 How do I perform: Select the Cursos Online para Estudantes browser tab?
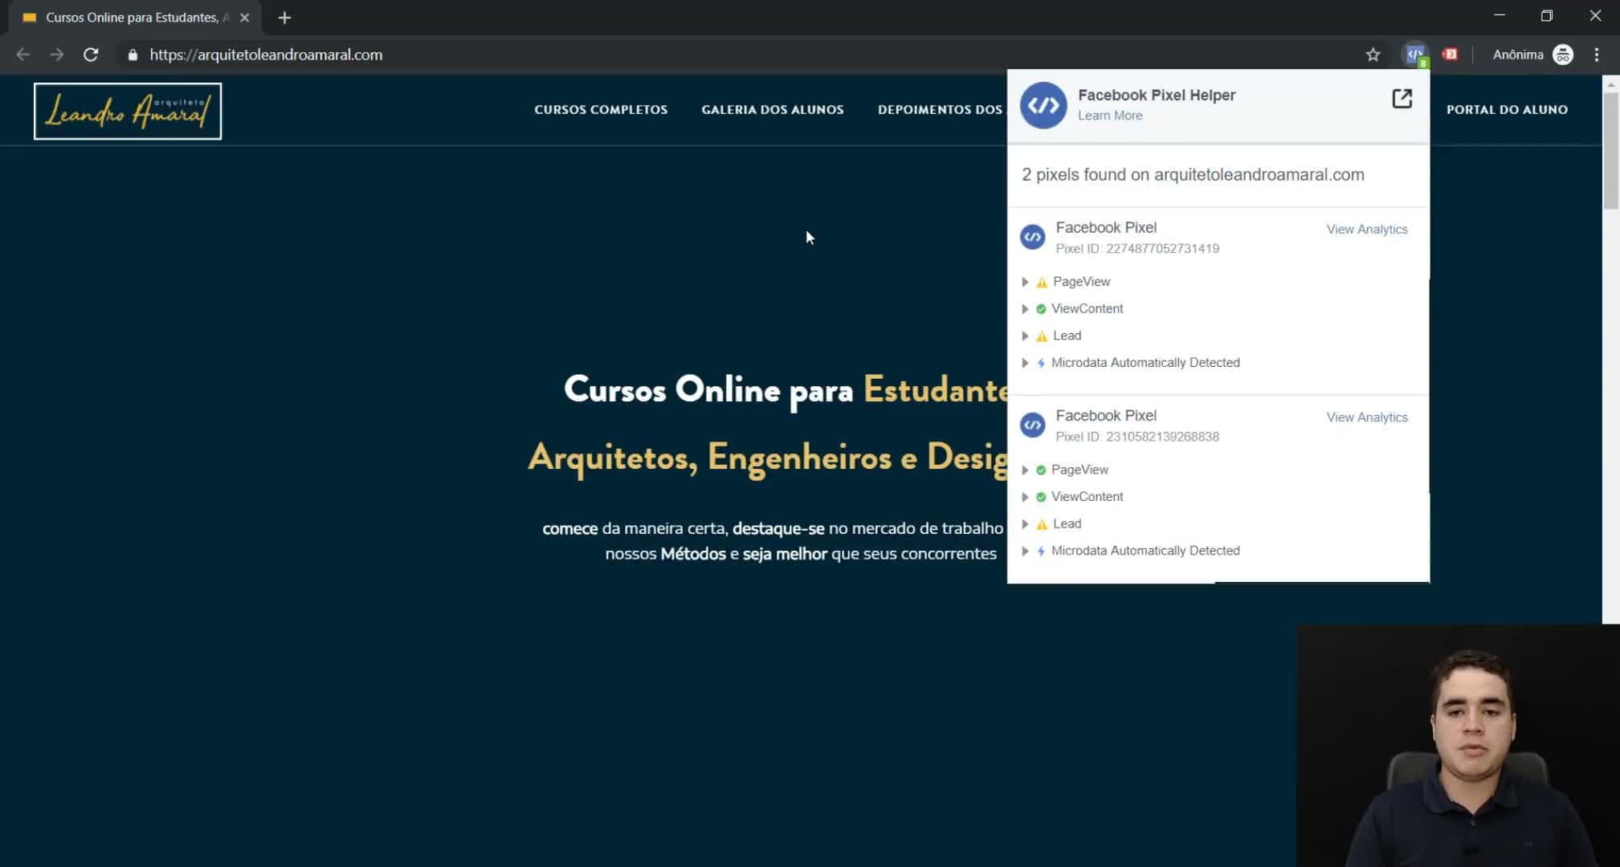pos(135,18)
